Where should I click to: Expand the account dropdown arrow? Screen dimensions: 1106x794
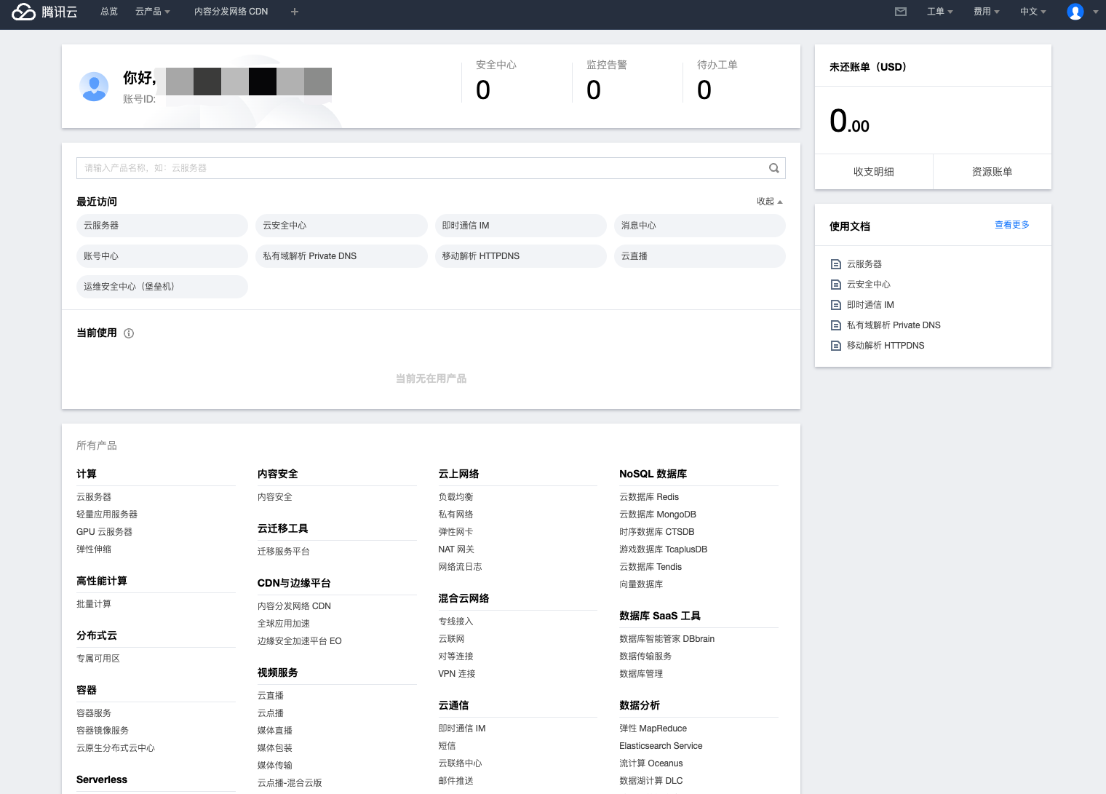1095,12
